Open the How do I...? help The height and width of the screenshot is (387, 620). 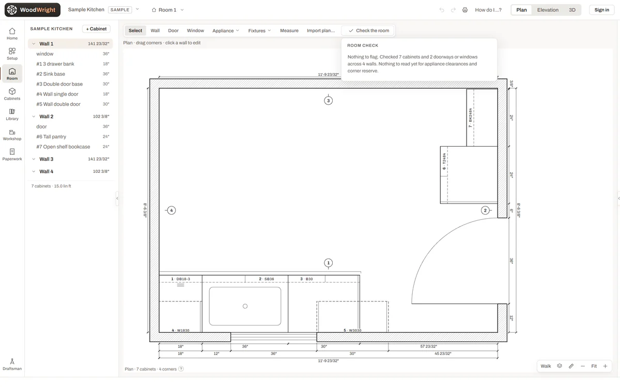[488, 10]
